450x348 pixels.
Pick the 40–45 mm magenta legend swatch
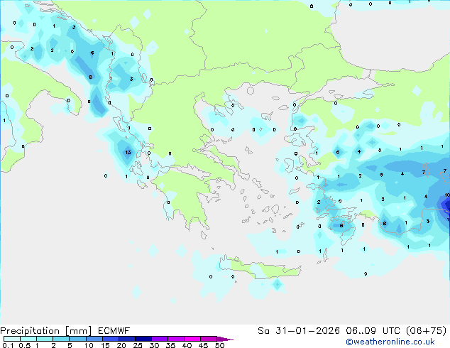(x=192, y=339)
